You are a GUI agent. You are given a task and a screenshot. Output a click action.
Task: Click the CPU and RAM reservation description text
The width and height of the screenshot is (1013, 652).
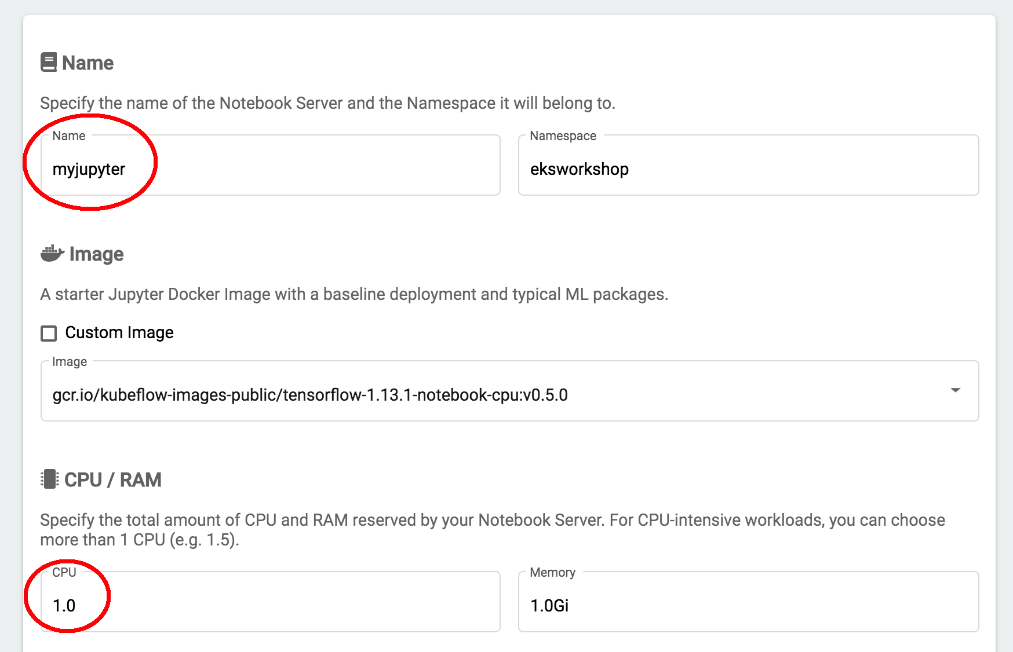pyautogui.click(x=493, y=530)
